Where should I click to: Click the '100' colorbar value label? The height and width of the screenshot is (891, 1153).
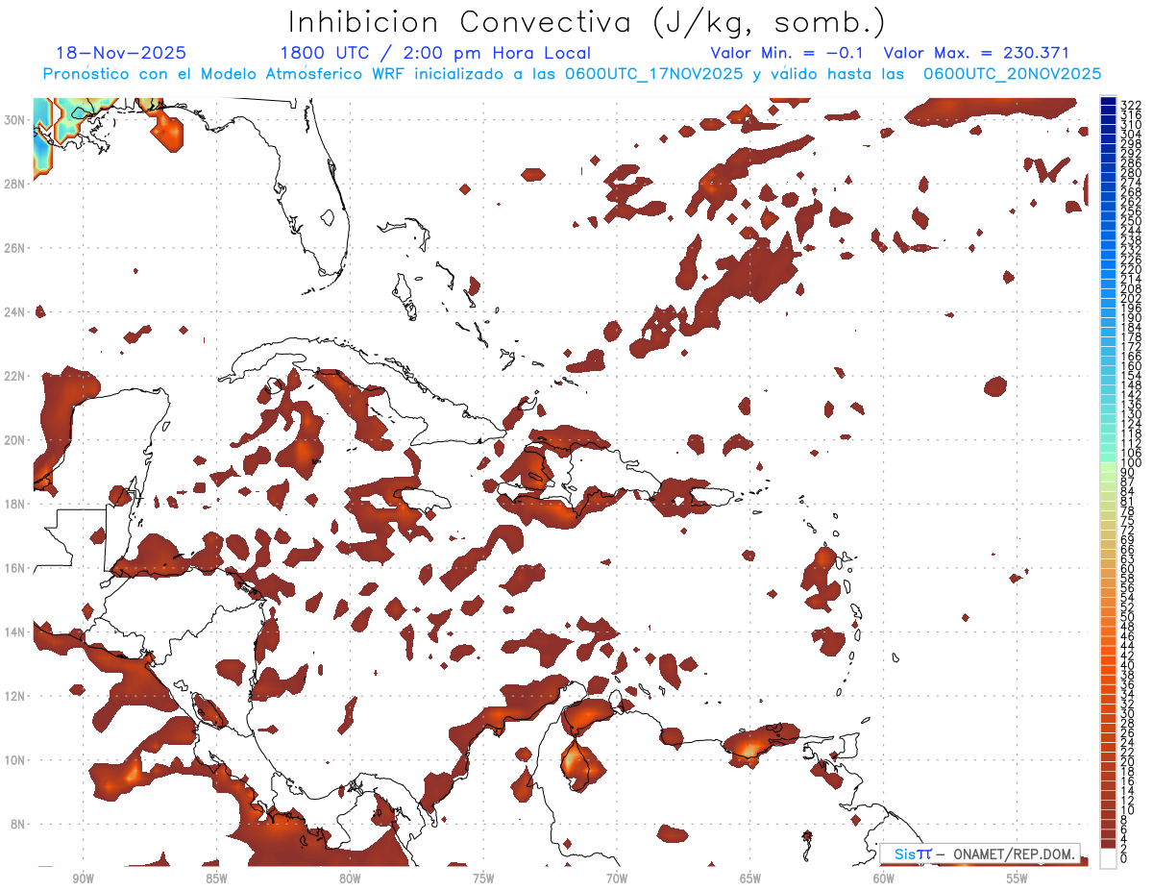(1131, 462)
